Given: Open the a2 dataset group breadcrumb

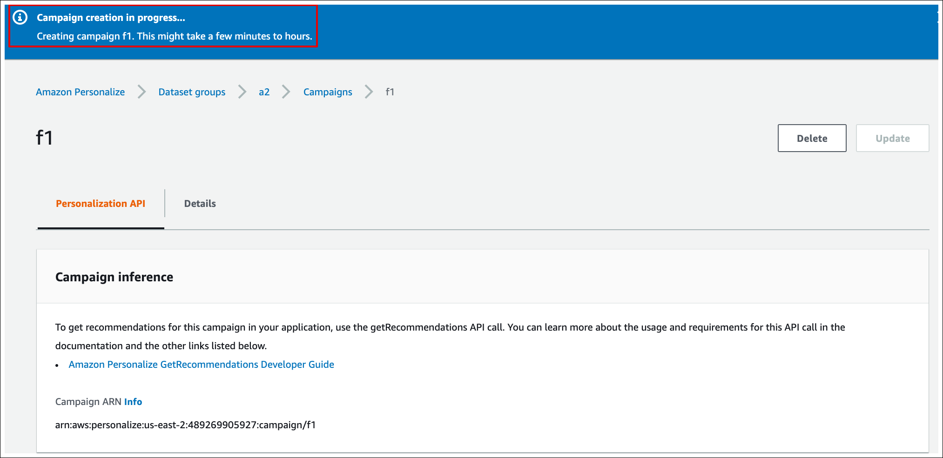Looking at the screenshot, I should [264, 92].
